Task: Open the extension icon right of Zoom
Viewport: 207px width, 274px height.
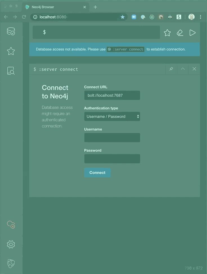Action: (143, 17)
